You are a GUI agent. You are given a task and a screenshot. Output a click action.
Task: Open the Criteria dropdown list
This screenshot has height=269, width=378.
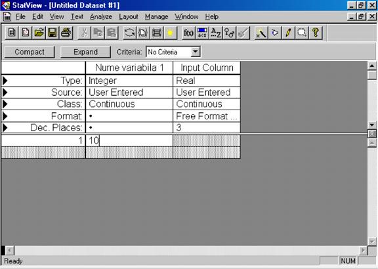[196, 52]
